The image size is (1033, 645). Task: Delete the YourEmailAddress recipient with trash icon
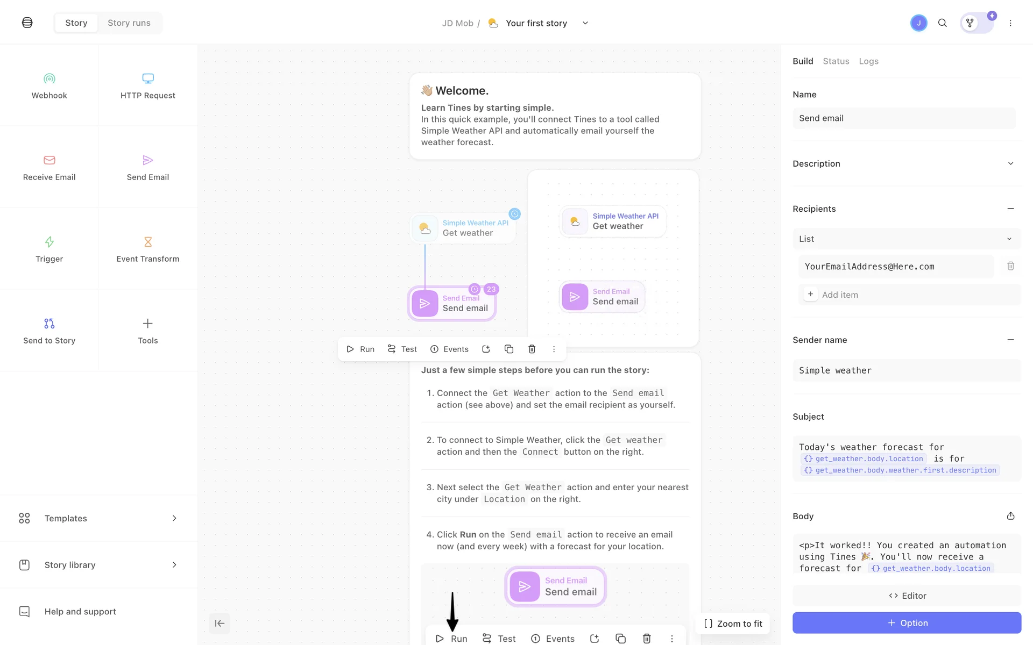tap(1010, 266)
